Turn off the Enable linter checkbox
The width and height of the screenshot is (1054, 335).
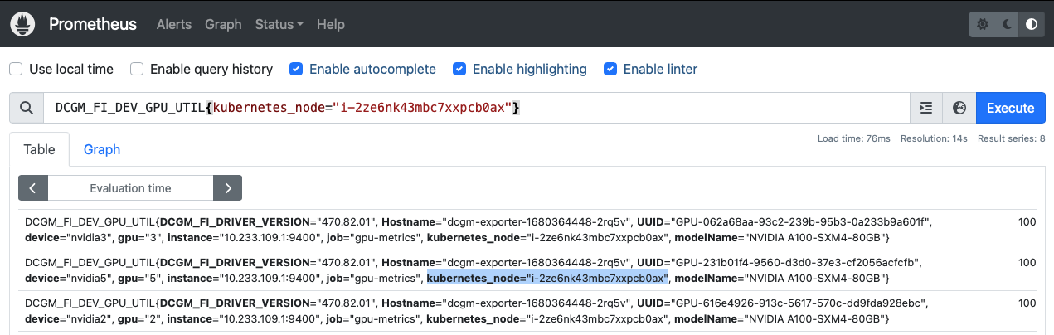(x=610, y=69)
